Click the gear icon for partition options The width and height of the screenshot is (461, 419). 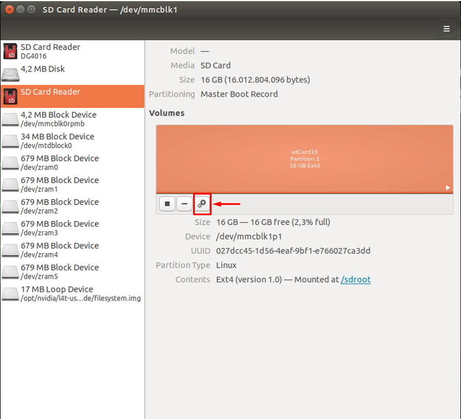202,204
